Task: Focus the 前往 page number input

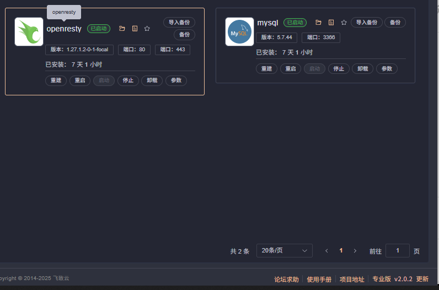Action: tap(398, 250)
